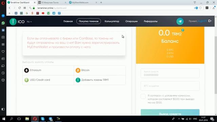Open Главная menu item
The height and width of the screenshot is (122, 217).
point(68,21)
